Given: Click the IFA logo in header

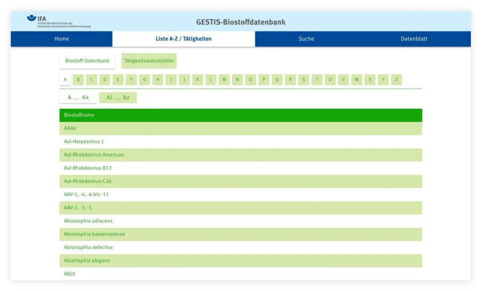Looking at the screenshot, I should [x=58, y=21].
